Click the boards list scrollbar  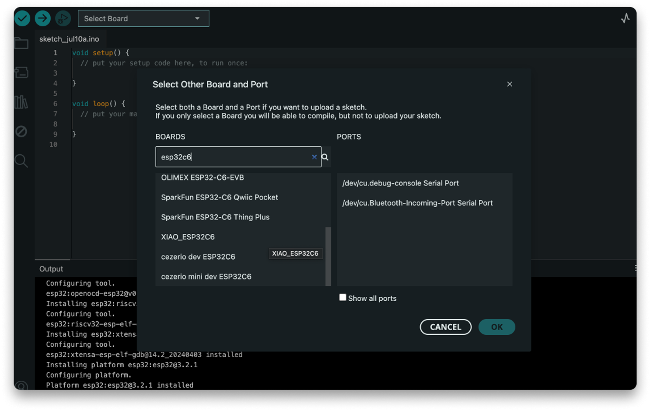pos(328,257)
